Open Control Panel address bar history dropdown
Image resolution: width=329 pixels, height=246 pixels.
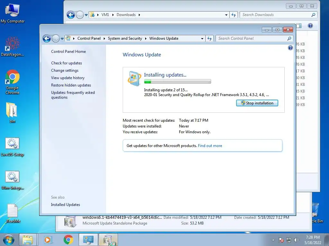tap(202, 38)
